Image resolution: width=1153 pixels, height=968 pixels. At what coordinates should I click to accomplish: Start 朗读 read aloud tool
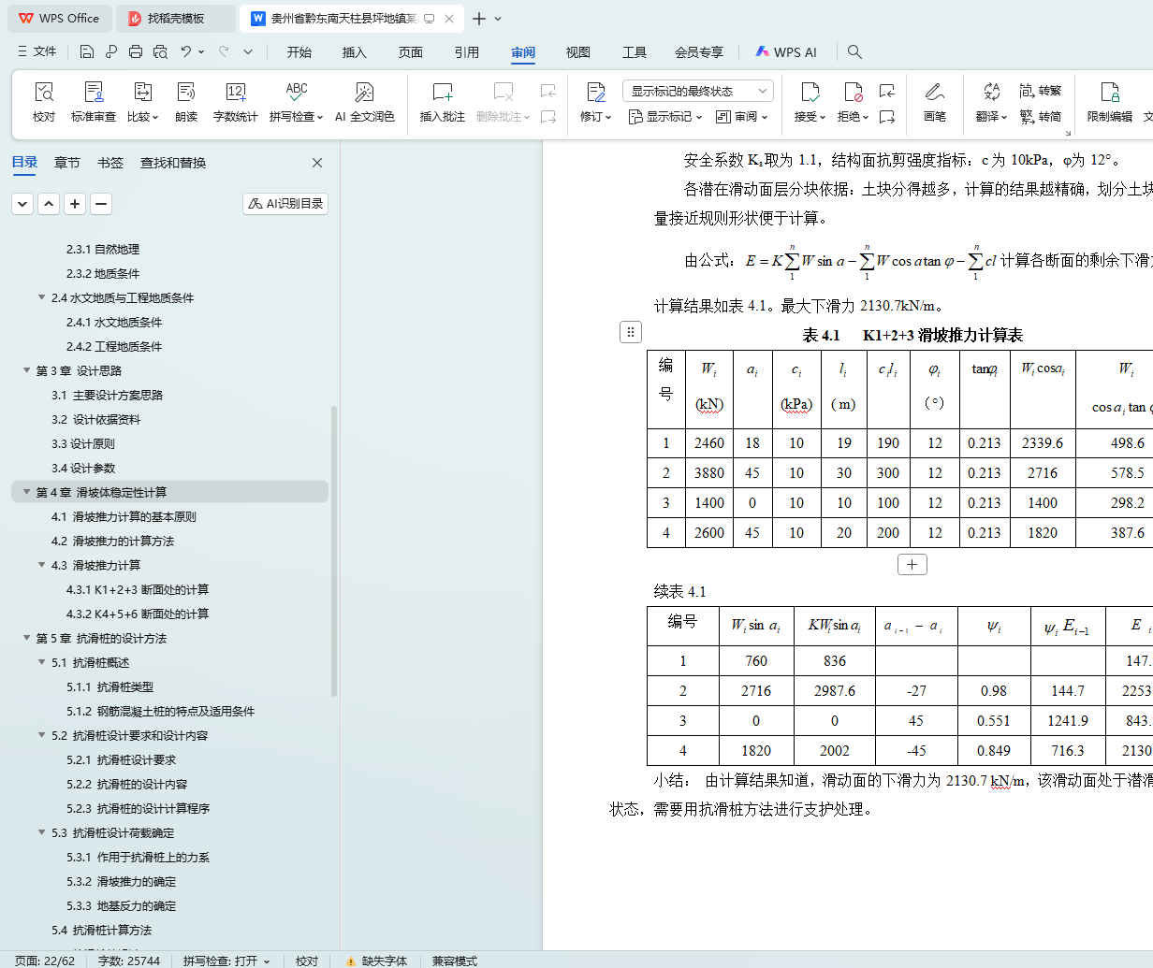[x=186, y=101]
